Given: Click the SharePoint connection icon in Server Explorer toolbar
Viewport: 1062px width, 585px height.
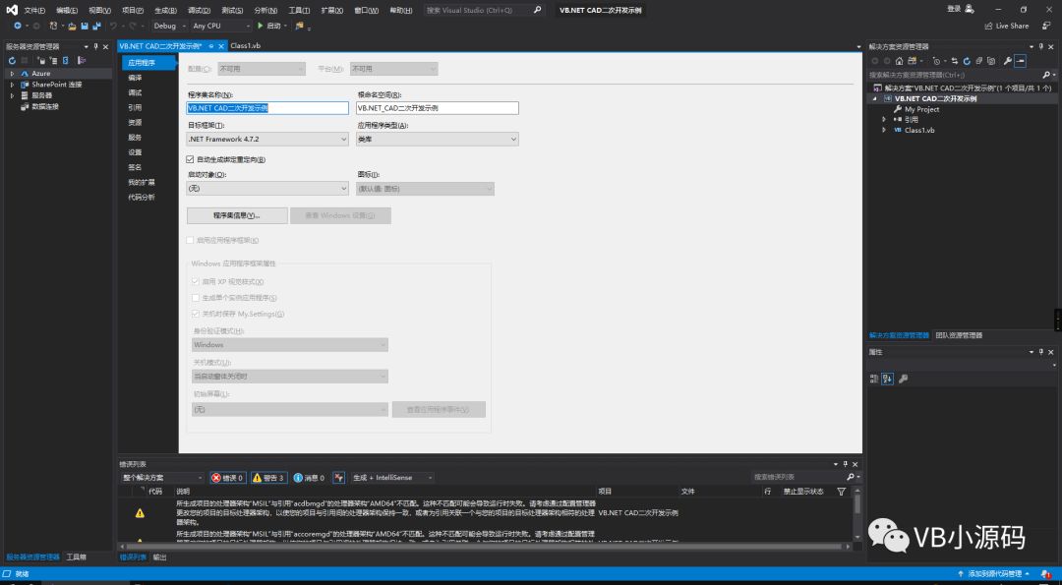Looking at the screenshot, I should click(x=66, y=61).
